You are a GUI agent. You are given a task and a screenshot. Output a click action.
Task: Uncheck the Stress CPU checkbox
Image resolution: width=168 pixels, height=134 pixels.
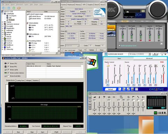click(8, 64)
